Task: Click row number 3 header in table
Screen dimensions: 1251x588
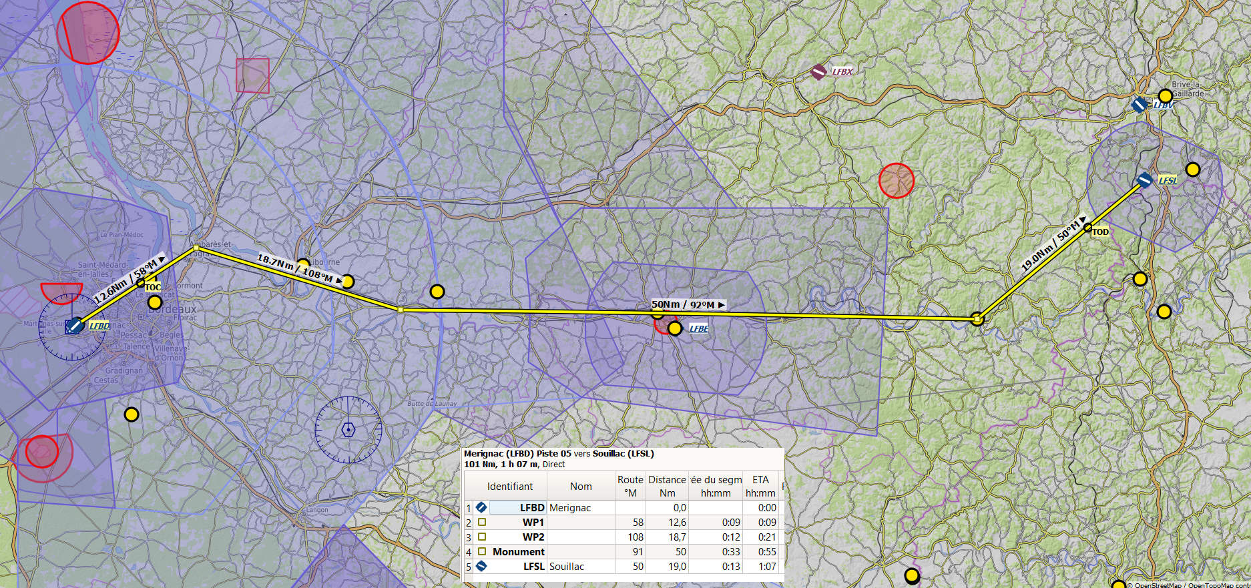Action: [469, 537]
